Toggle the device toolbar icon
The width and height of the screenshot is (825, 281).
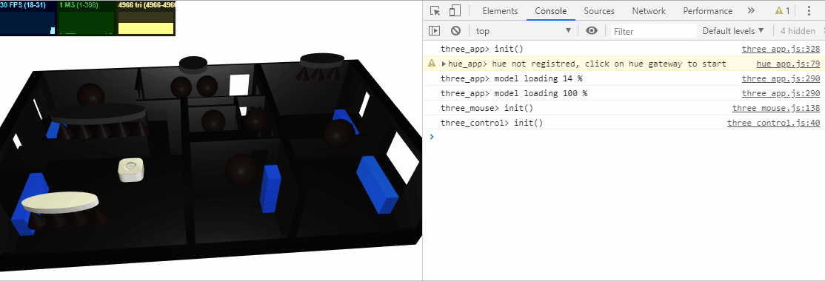tap(455, 11)
